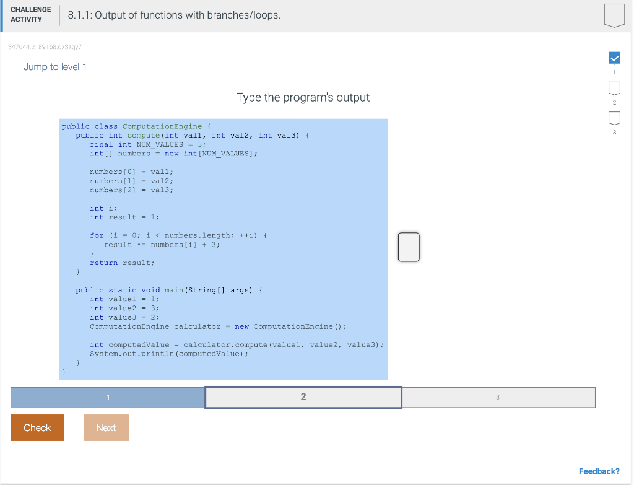This screenshot has height=485, width=634.
Task: Toggle the level 1 completion checkmark
Action: [x=614, y=58]
